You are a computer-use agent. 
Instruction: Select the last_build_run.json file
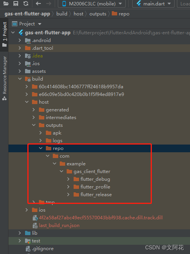59,225
